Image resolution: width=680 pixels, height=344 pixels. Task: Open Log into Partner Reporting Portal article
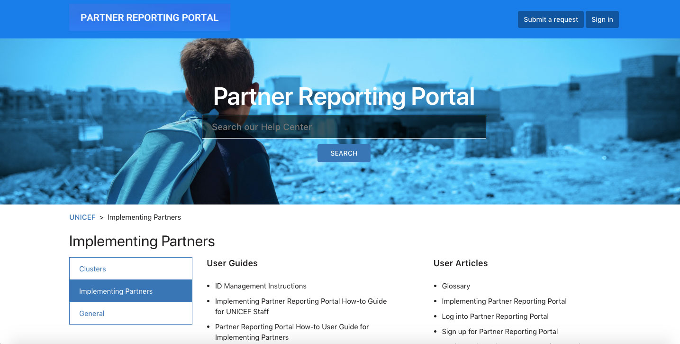(495, 316)
